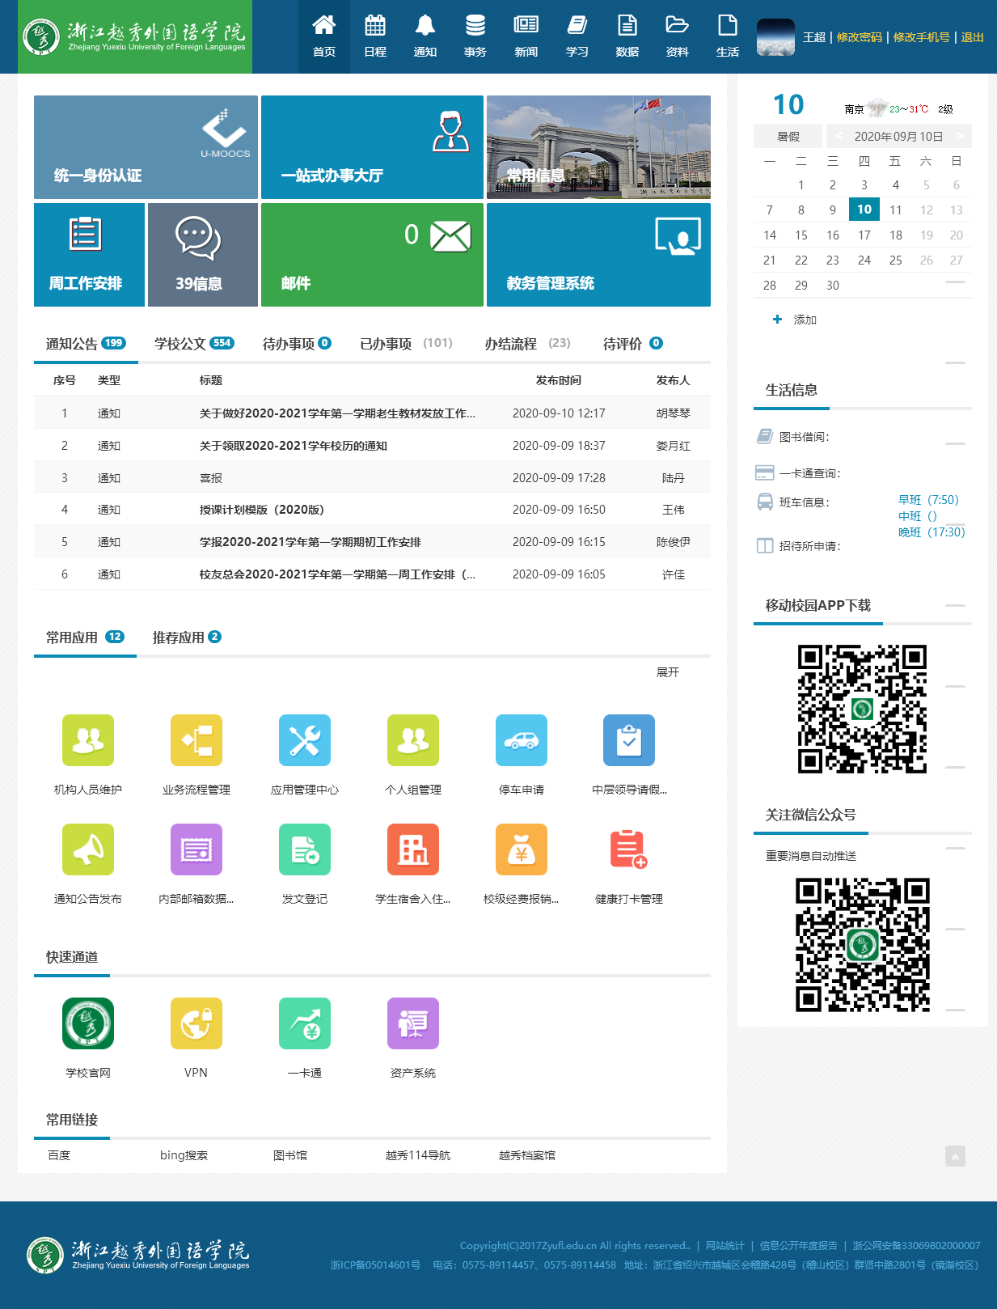Open the 健康打卡管理 health check-in icon
The height and width of the screenshot is (1309, 997).
tap(628, 849)
